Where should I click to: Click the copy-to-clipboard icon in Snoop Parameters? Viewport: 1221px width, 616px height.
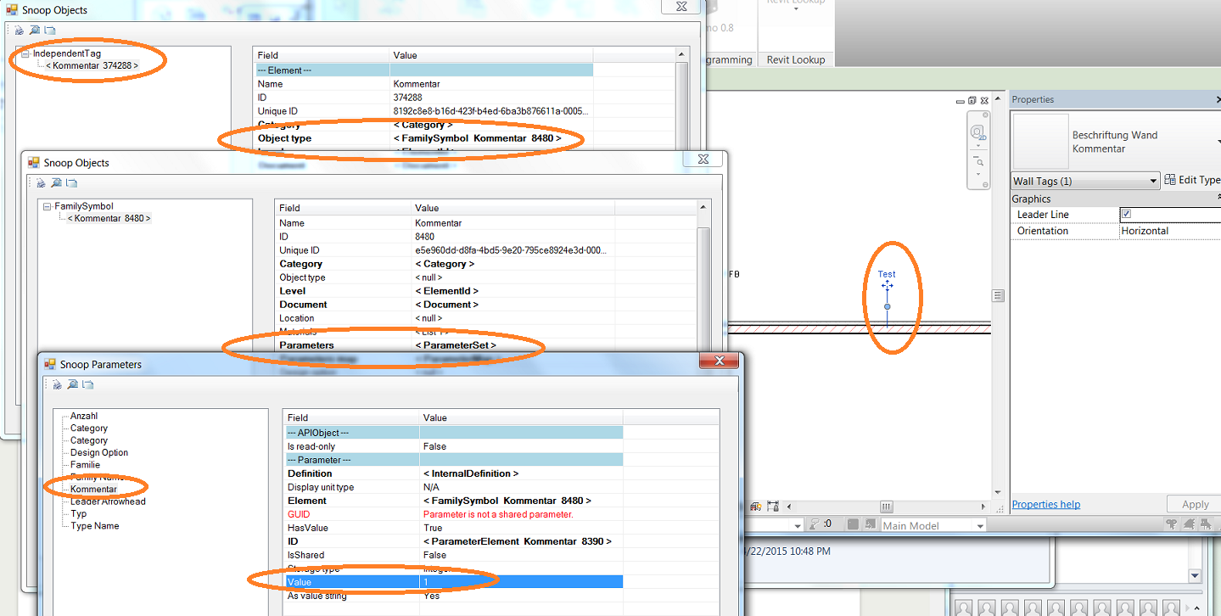point(88,384)
